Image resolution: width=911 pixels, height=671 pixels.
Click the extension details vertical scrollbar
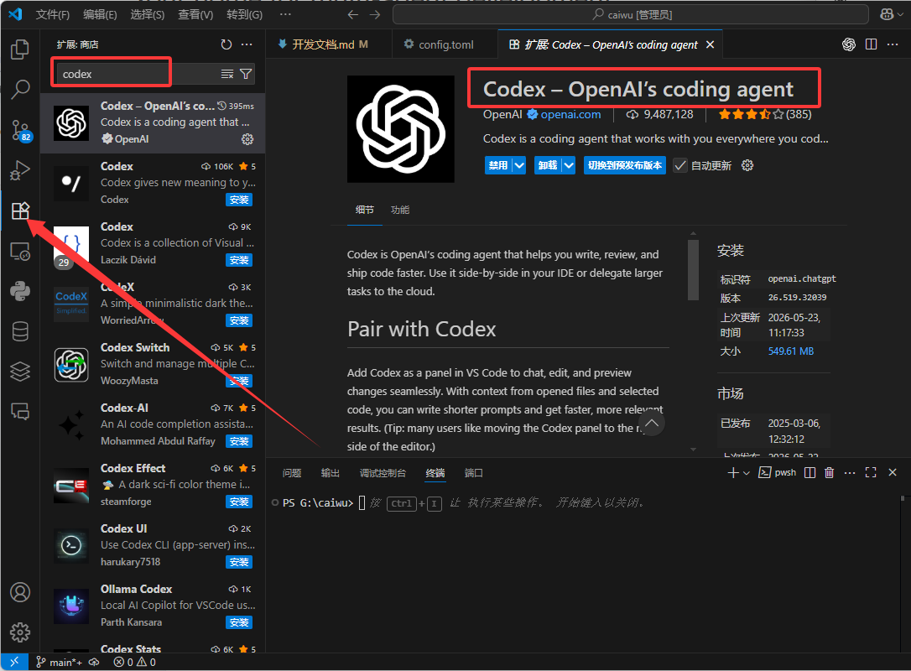pyautogui.click(x=693, y=270)
